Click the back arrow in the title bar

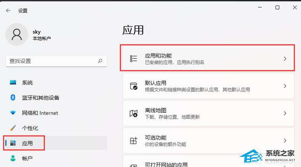[8, 11]
